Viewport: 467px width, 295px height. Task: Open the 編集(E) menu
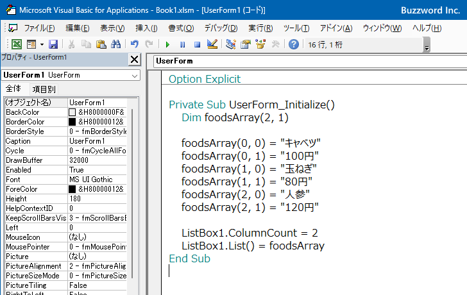(78, 28)
